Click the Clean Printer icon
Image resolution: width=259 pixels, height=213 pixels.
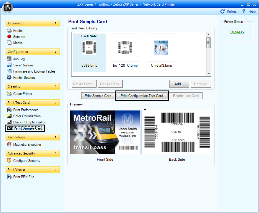pos(9,94)
